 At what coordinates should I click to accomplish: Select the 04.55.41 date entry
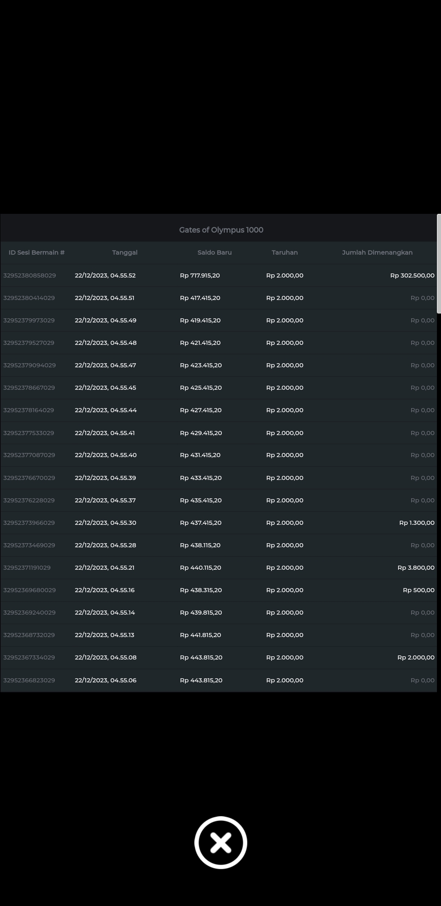pyautogui.click(x=105, y=433)
